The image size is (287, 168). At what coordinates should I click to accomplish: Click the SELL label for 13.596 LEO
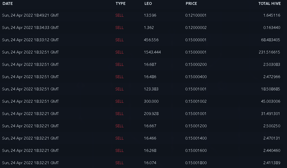tap(119, 15)
